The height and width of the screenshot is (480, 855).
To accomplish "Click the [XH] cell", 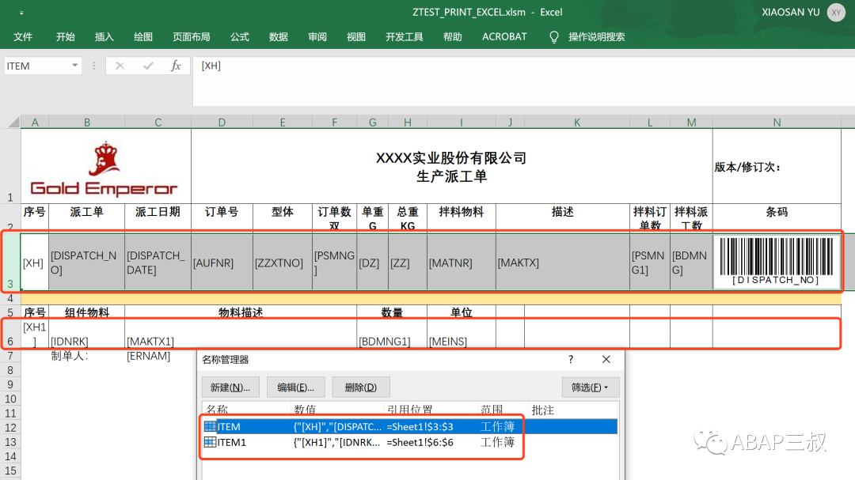I will pyautogui.click(x=35, y=263).
